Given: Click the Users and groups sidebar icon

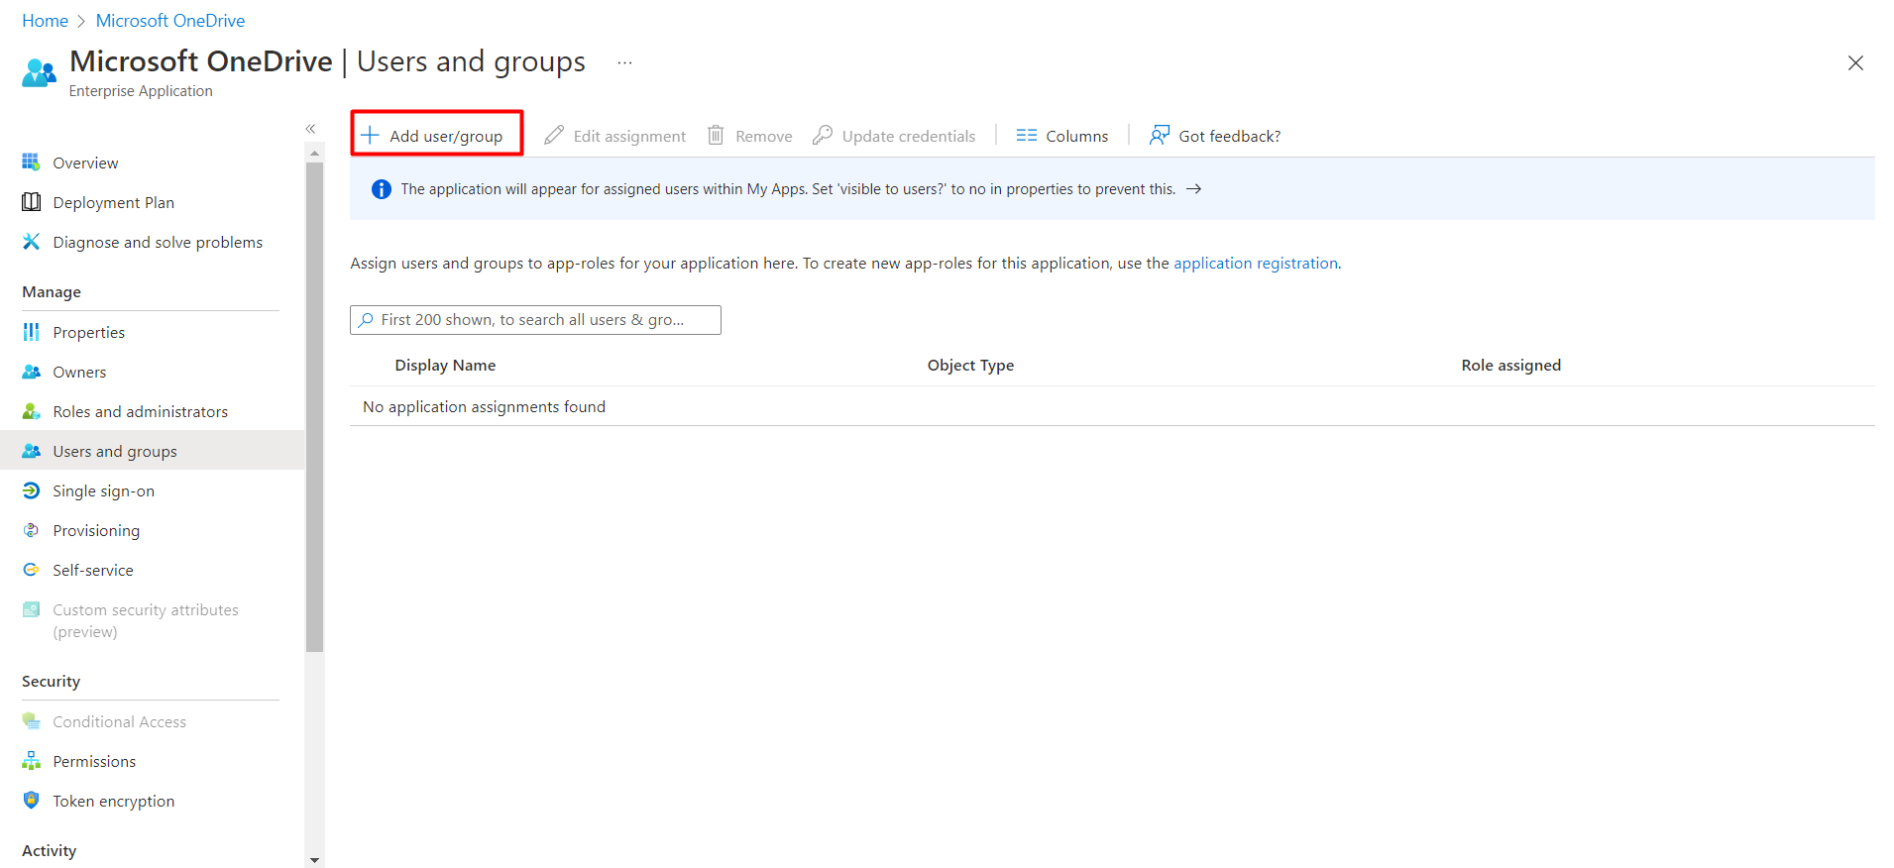Looking at the screenshot, I should pyautogui.click(x=31, y=451).
